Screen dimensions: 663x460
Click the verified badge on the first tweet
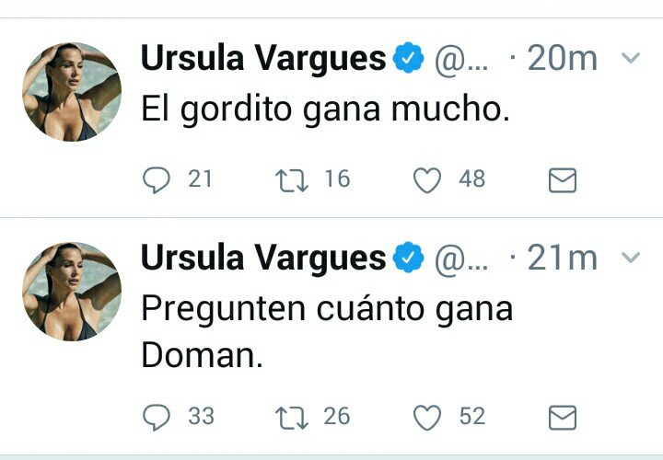pos(408,60)
